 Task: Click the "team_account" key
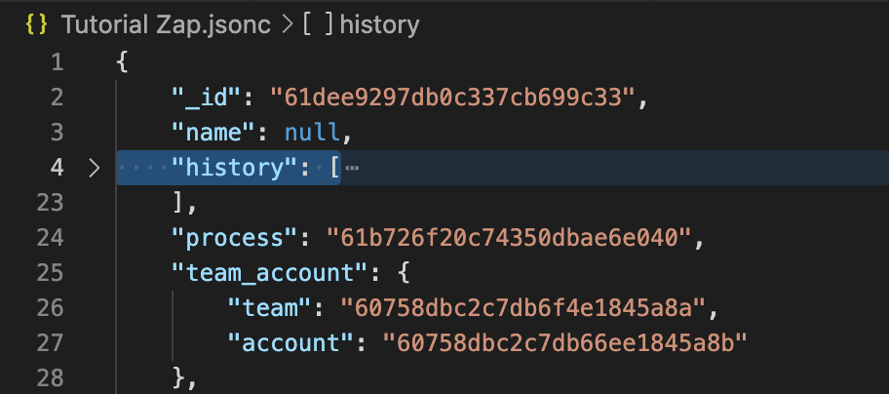coord(270,273)
